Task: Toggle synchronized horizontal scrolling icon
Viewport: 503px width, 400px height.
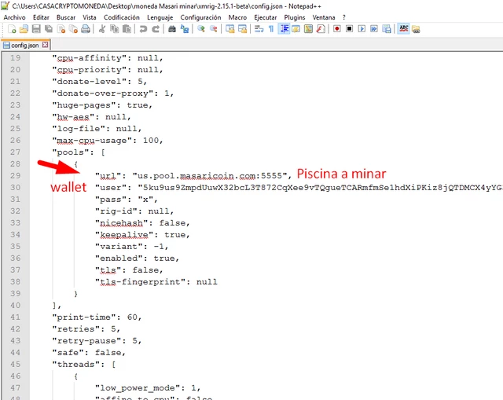Action: pos(243,29)
